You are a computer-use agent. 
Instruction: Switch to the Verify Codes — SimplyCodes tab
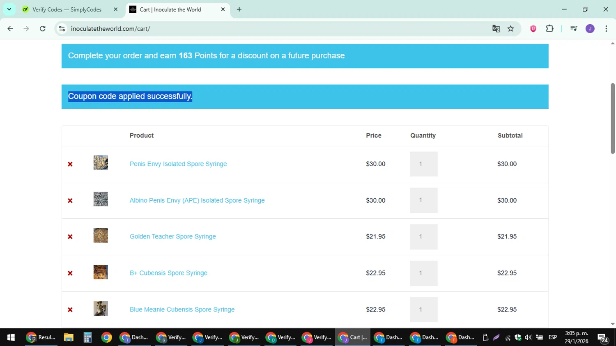[71, 9]
